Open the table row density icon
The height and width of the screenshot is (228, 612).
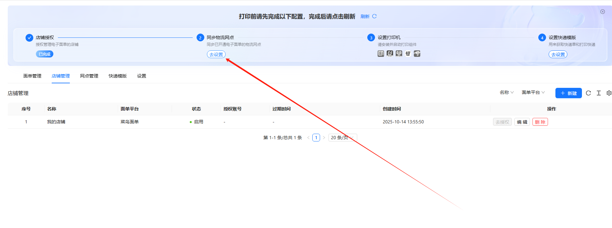pyautogui.click(x=599, y=93)
